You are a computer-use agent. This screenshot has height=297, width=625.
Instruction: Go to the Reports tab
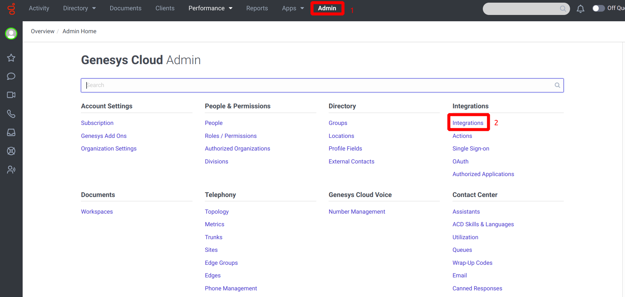257,8
